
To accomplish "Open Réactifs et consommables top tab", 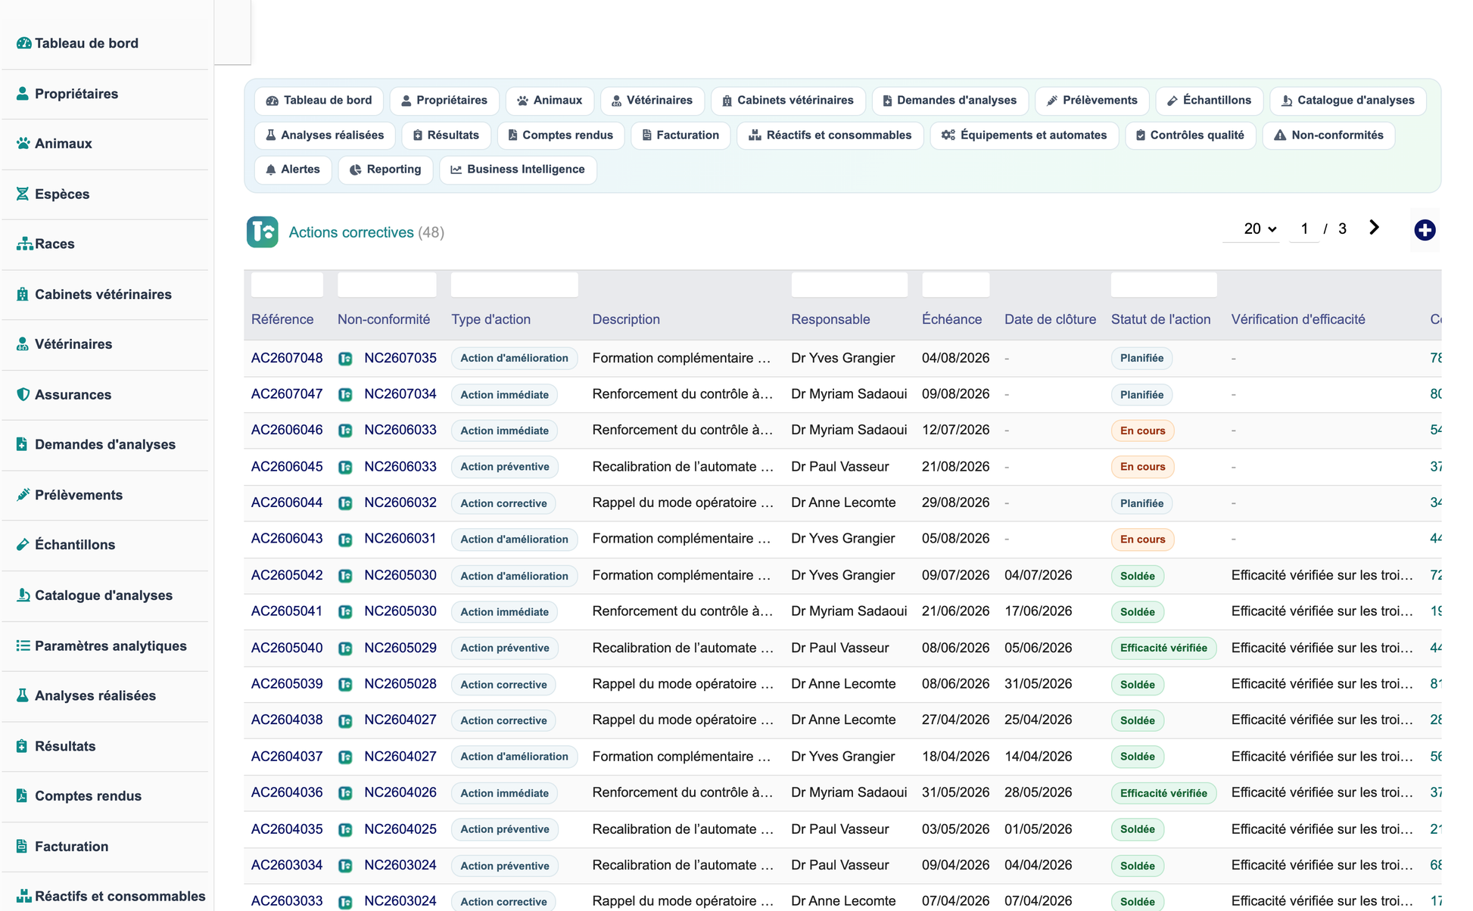I will pyautogui.click(x=830, y=135).
